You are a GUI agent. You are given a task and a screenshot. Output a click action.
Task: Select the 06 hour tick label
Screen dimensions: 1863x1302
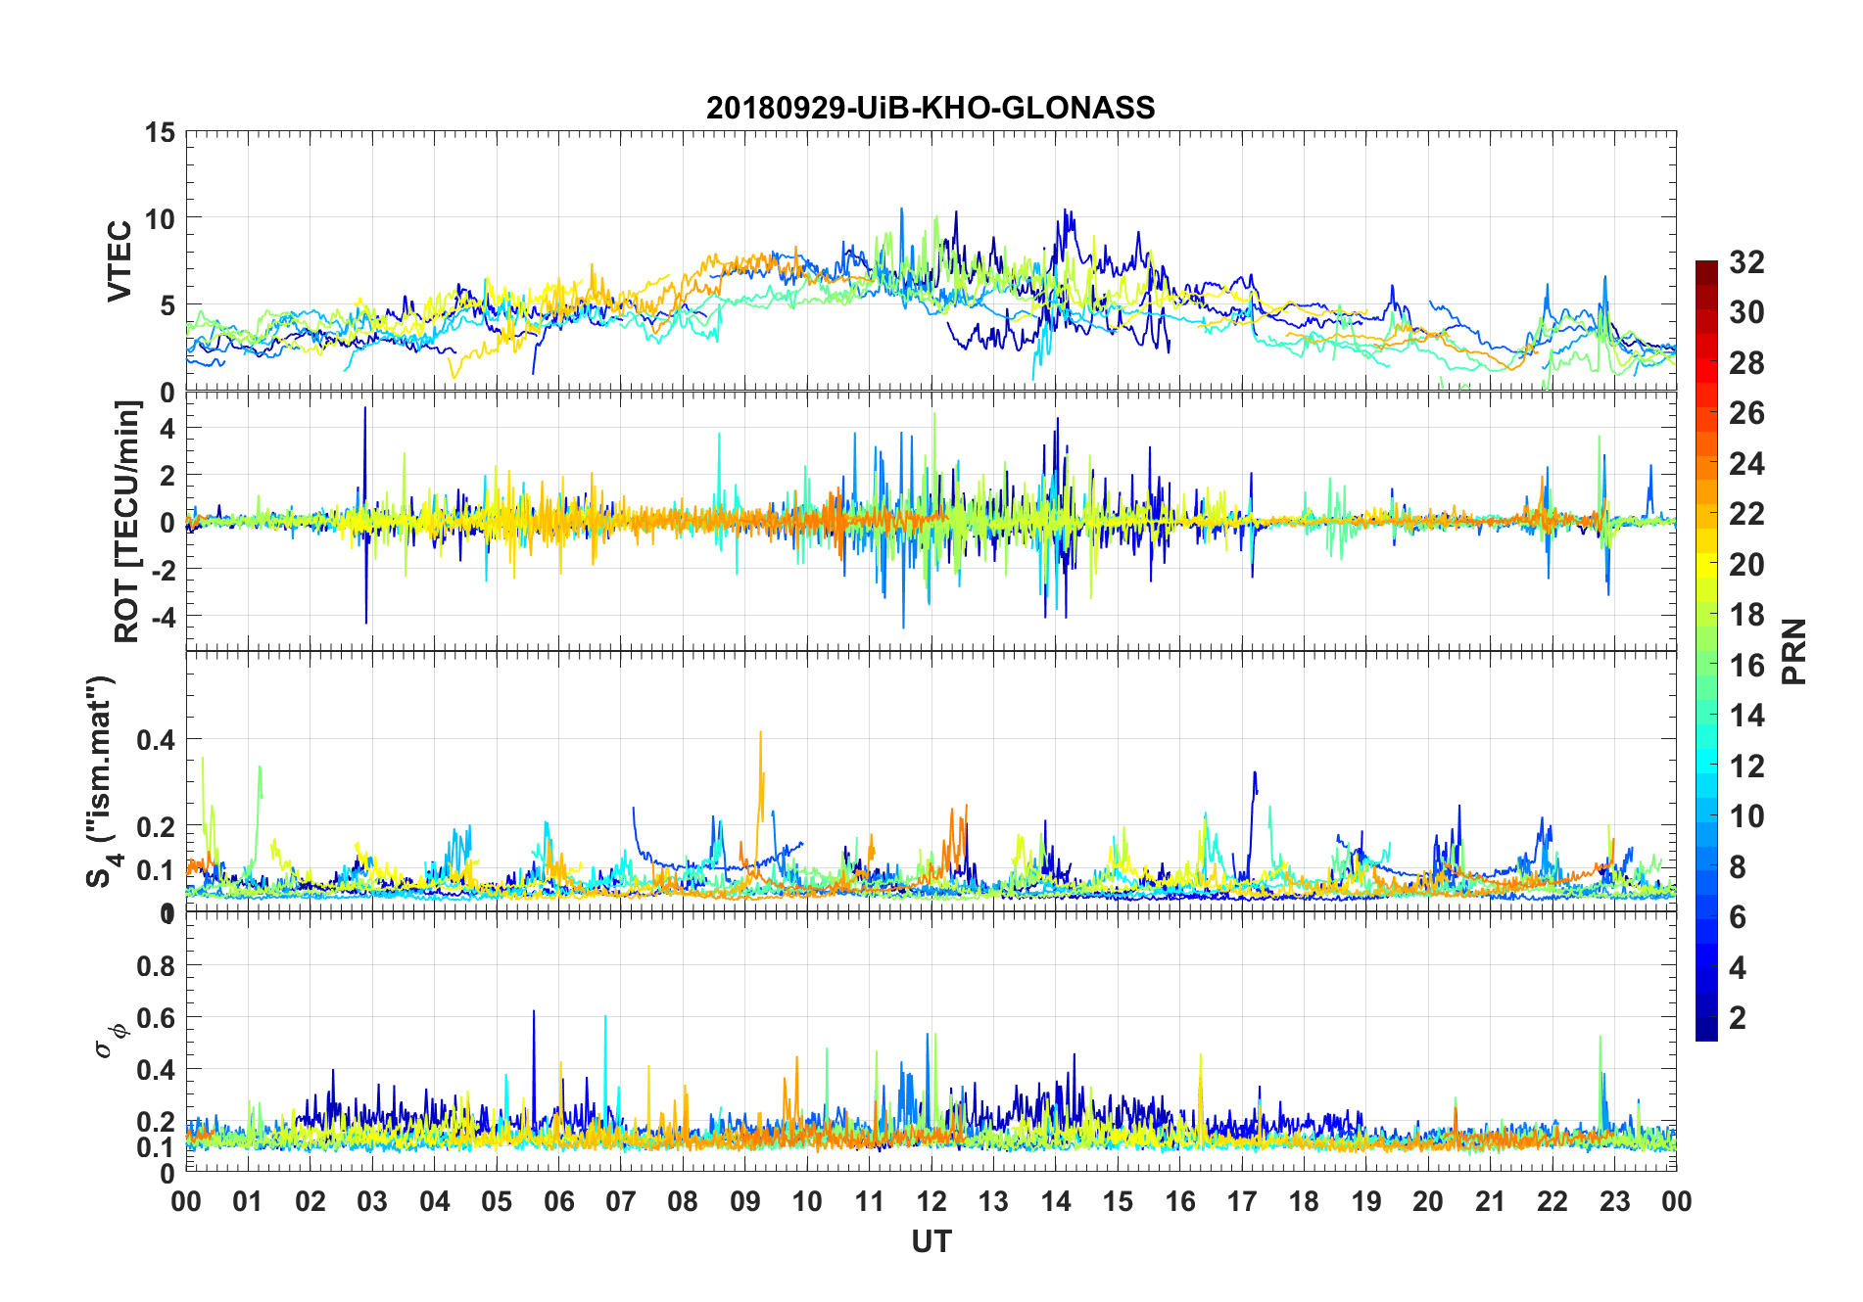click(x=559, y=1201)
